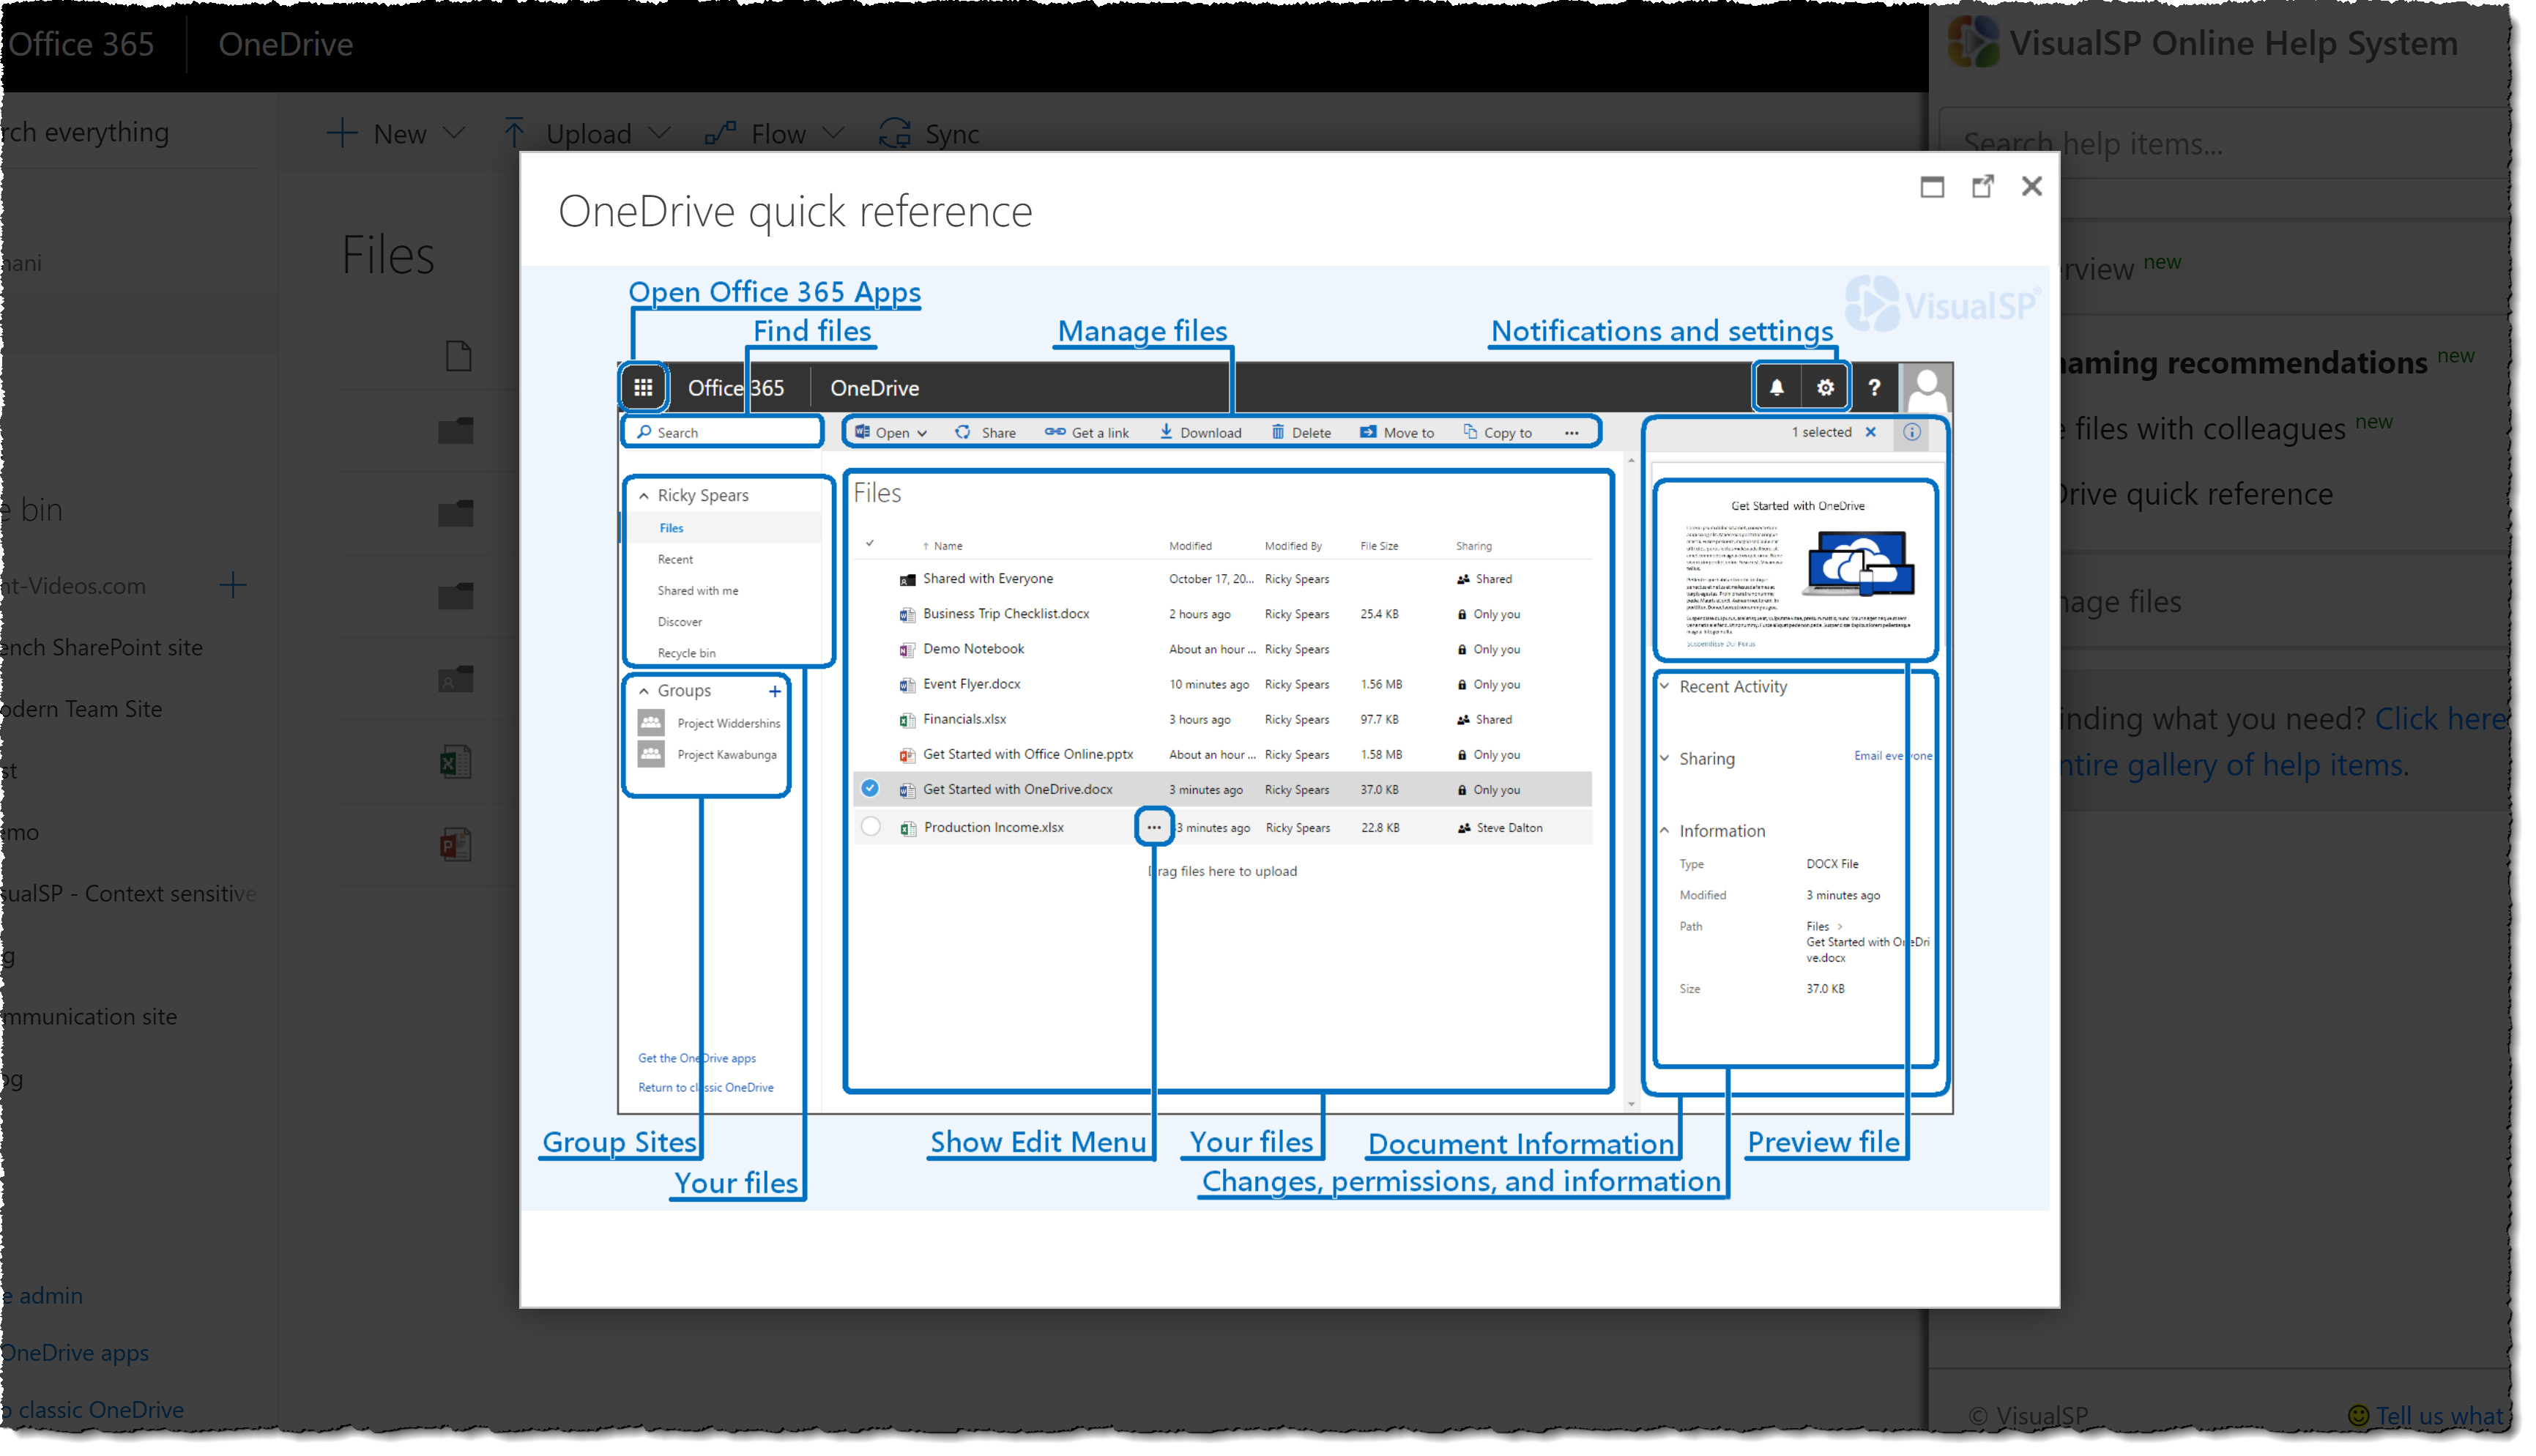
Task: Open the document details info icon
Action: pos(1914,433)
